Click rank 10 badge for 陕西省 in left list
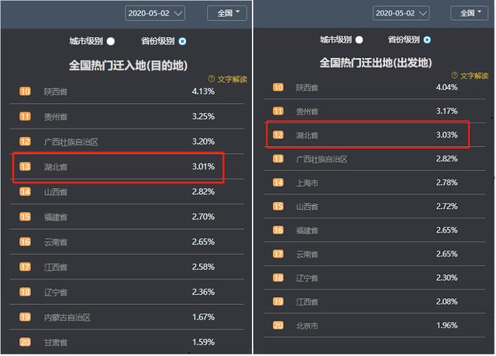The width and height of the screenshot is (496, 356). [26, 91]
